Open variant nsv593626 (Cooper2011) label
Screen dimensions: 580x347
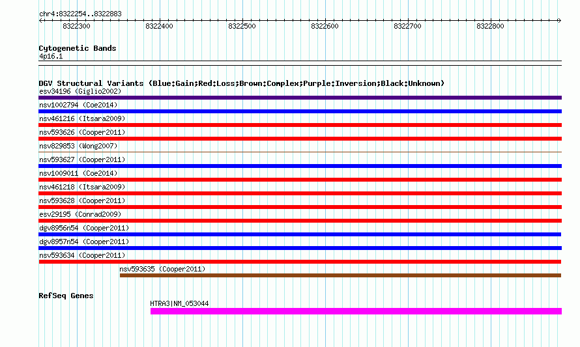(82, 132)
